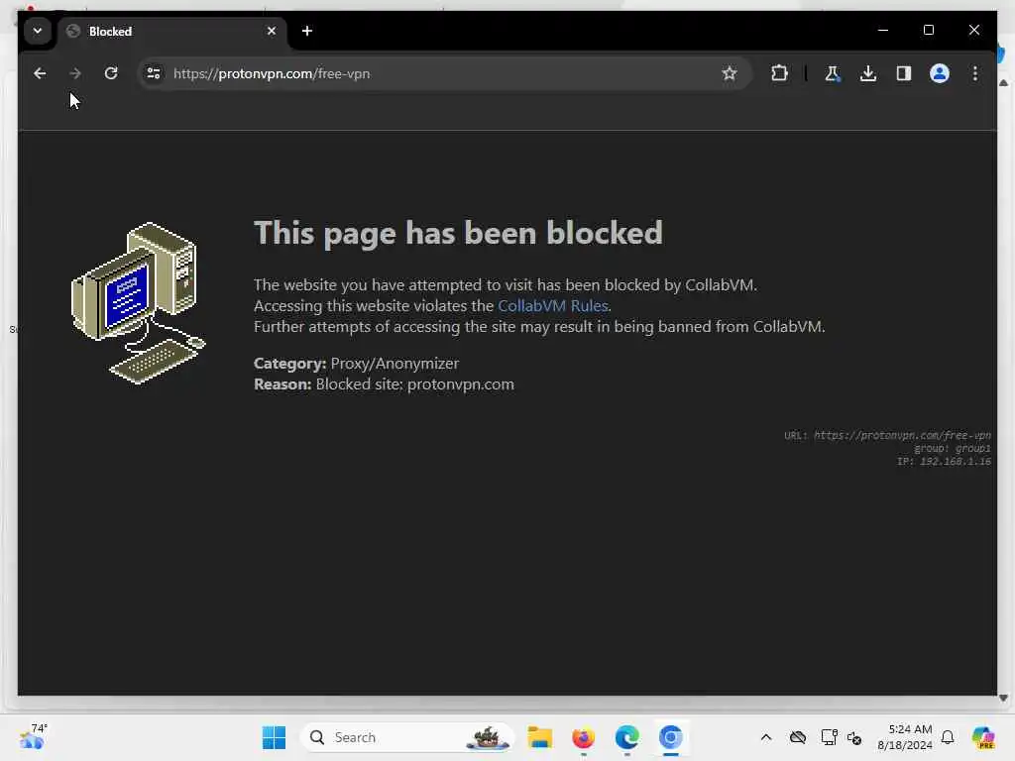Open the Chrome three-dot menu
This screenshot has height=761, width=1015.
coord(975,73)
